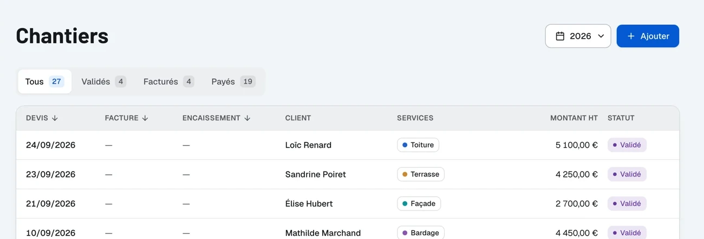Sort by the ENCAISSEMENT column header

click(x=216, y=118)
